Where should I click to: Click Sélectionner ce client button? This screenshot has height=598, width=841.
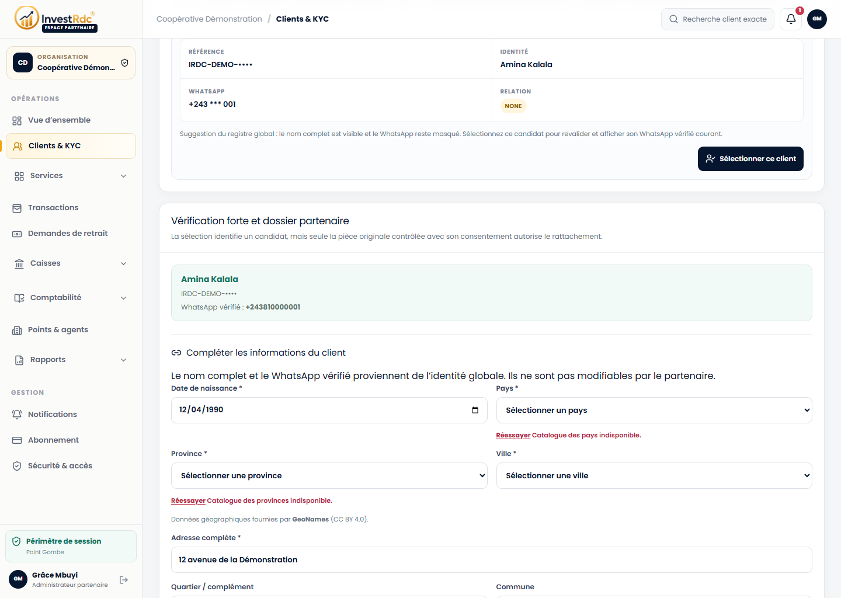click(750, 159)
